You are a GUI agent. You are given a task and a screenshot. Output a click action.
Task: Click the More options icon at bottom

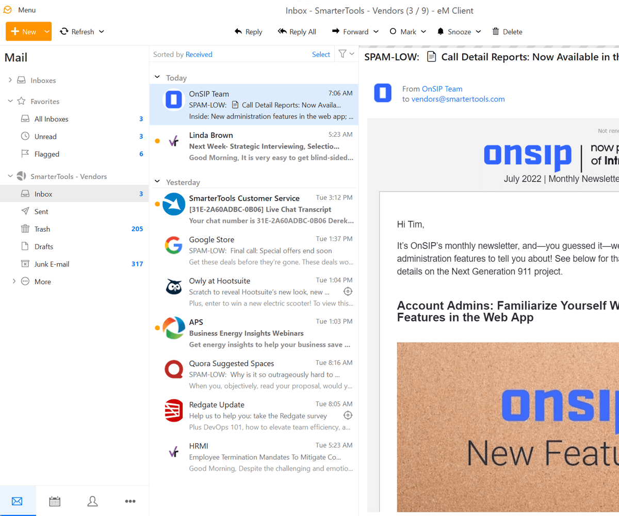(x=130, y=501)
